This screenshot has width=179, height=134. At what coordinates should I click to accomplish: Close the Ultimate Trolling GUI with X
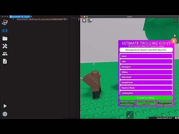coord(174,41)
